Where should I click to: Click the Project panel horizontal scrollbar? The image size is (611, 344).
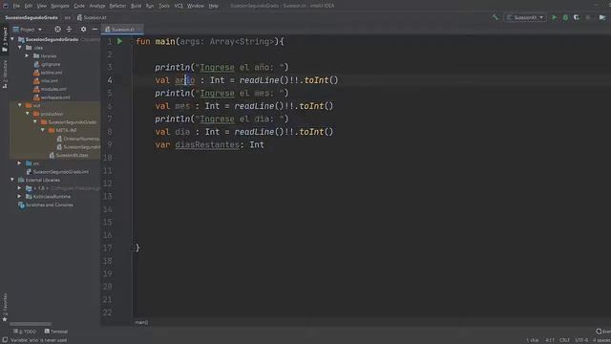click(31, 324)
